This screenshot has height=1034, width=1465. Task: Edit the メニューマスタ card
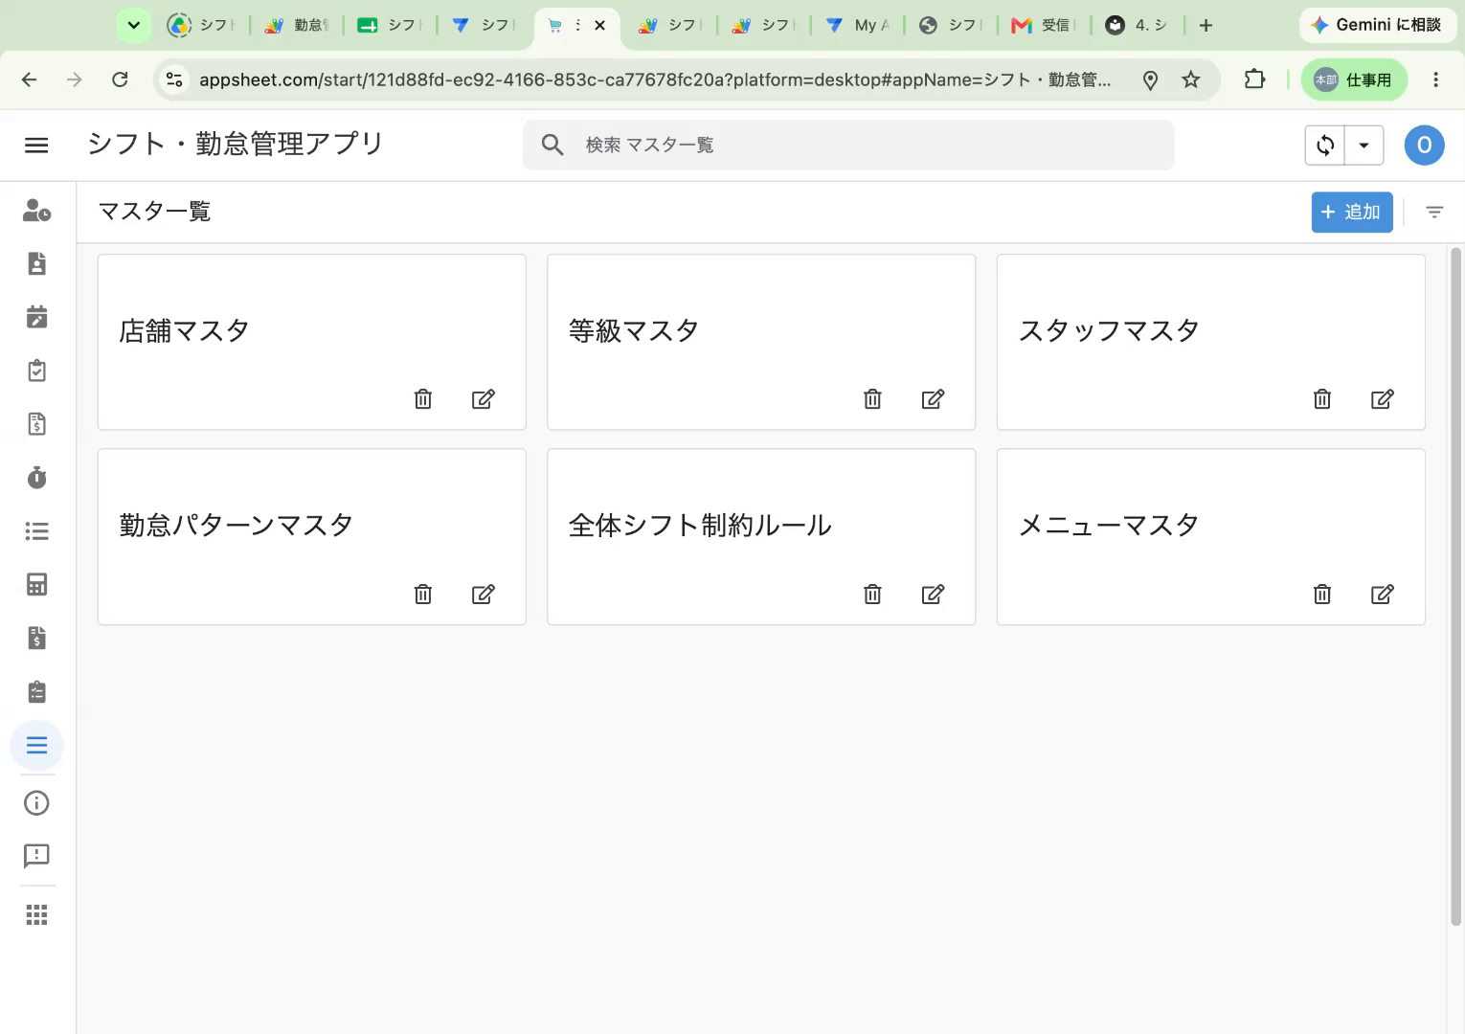pos(1383,595)
